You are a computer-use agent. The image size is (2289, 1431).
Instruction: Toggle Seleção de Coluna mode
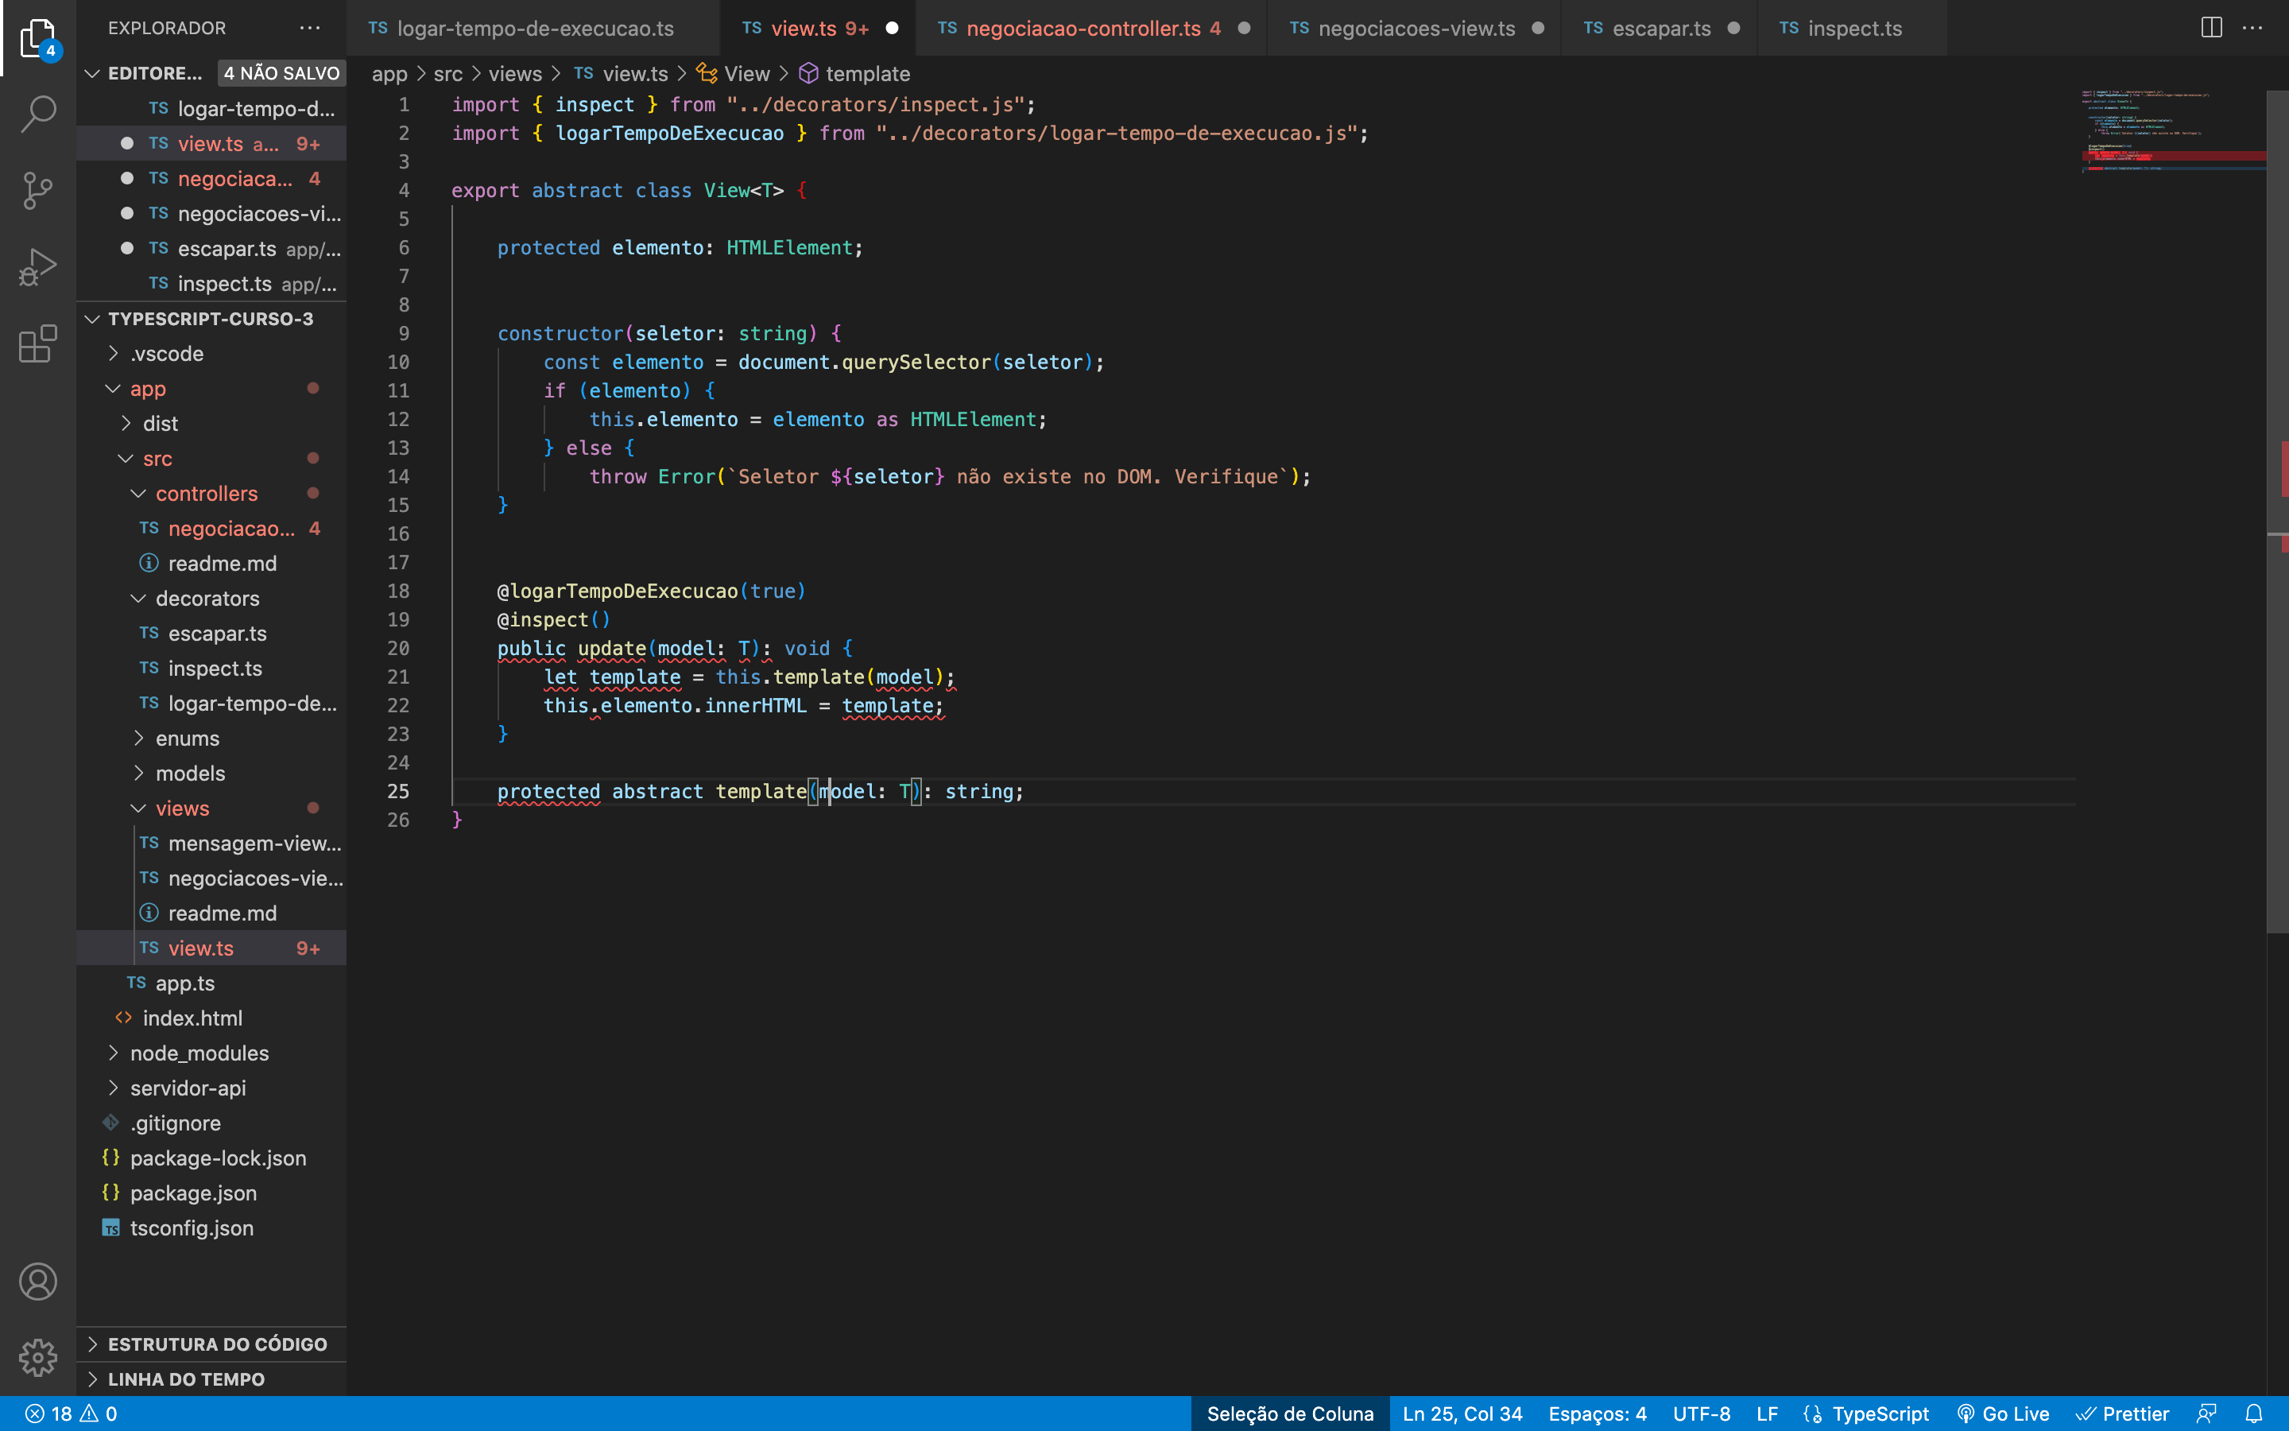pyautogui.click(x=1290, y=1414)
